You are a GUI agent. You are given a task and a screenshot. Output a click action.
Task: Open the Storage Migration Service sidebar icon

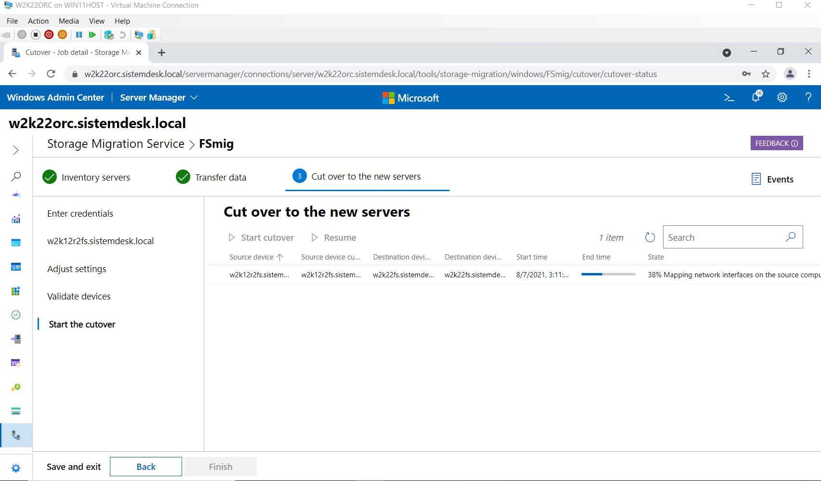(16, 435)
